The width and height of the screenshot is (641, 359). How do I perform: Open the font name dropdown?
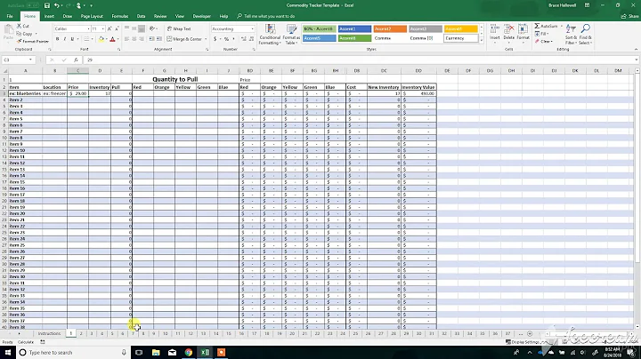point(88,28)
